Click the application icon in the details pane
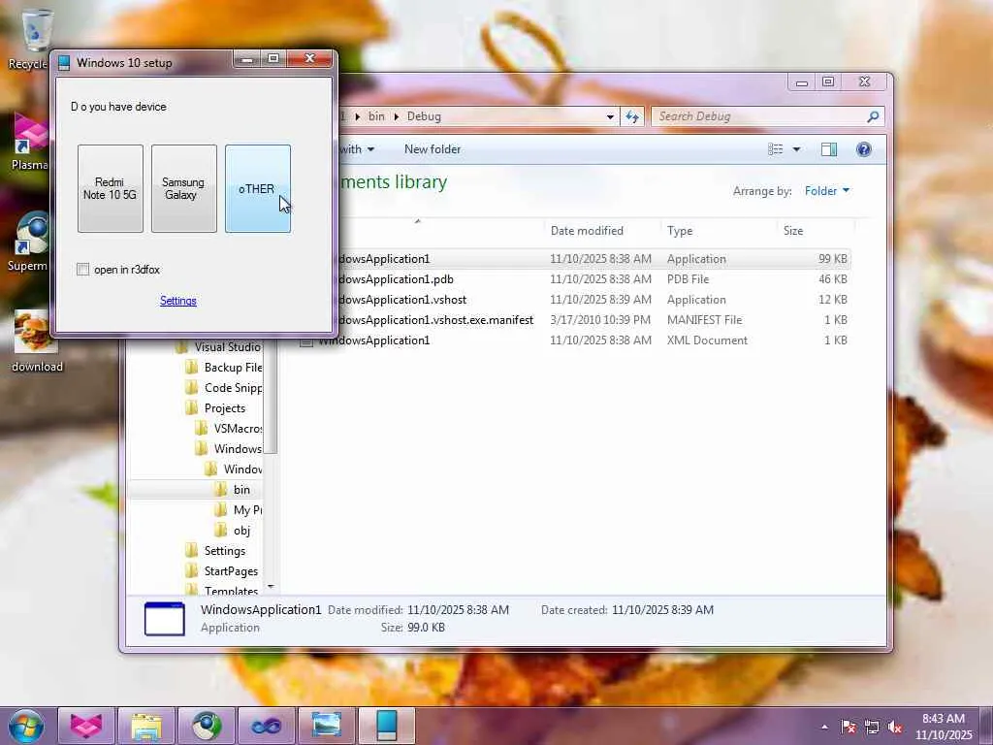 165,618
